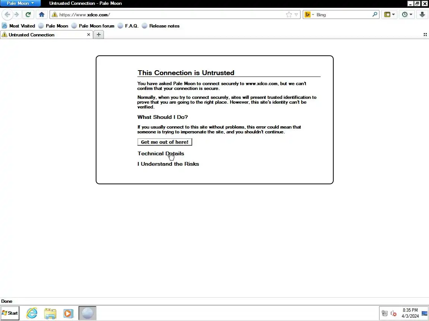
Task: Go to the Home page
Action: 42,14
